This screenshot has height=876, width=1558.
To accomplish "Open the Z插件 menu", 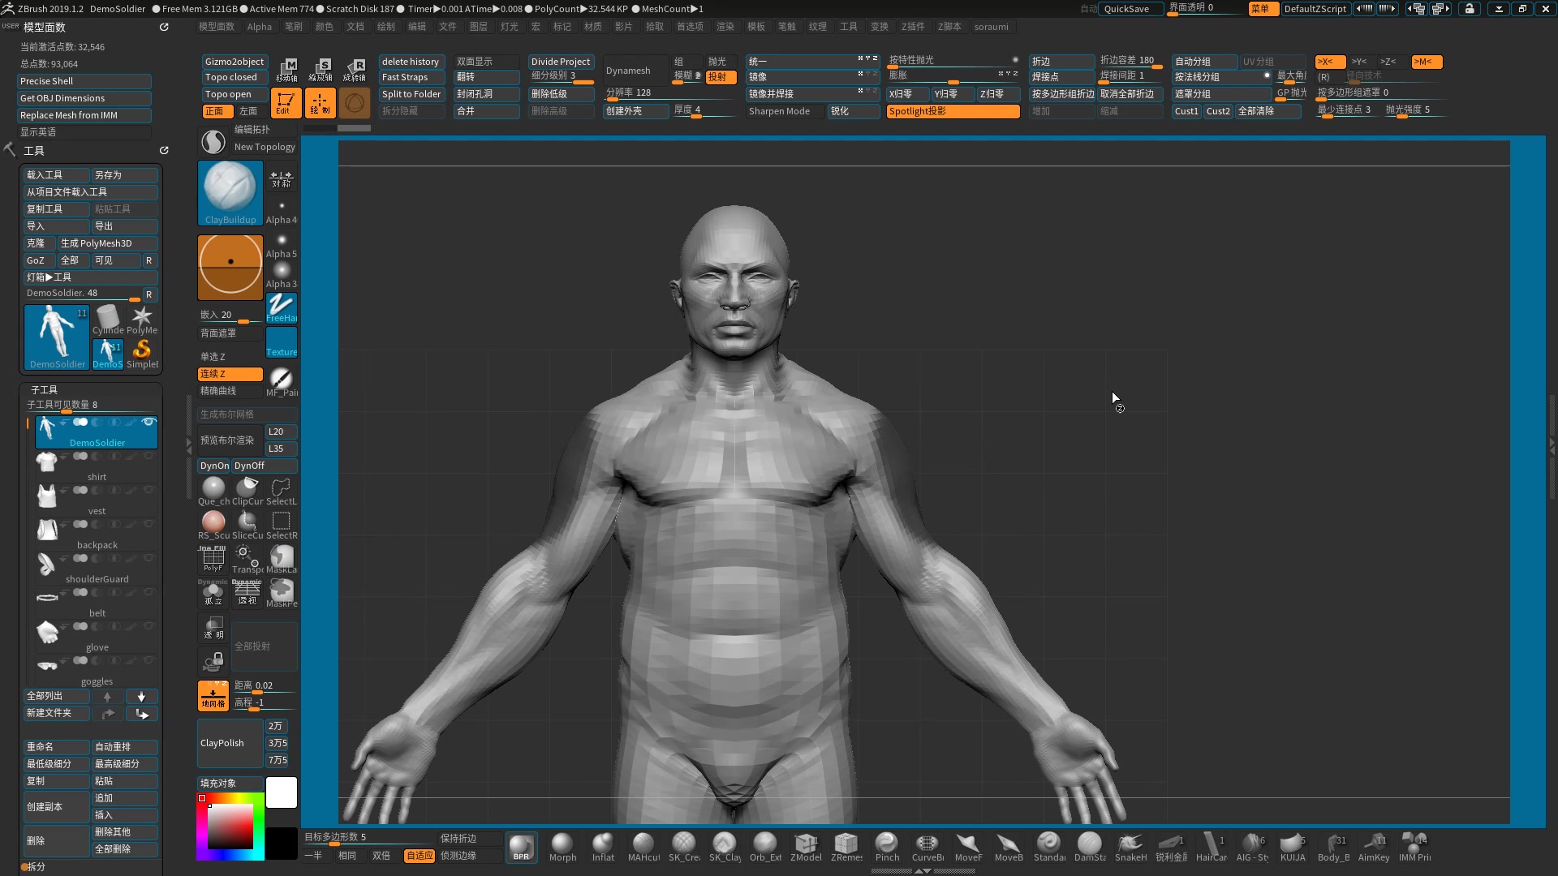I will click(x=913, y=27).
